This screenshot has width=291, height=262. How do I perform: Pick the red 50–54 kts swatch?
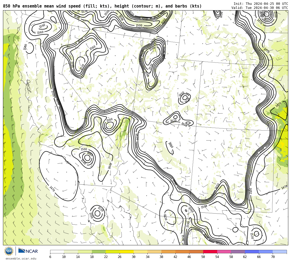pos(210,251)
